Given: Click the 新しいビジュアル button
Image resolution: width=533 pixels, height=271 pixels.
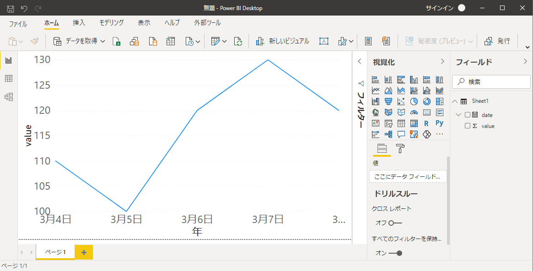Looking at the screenshot, I should pos(282,42).
